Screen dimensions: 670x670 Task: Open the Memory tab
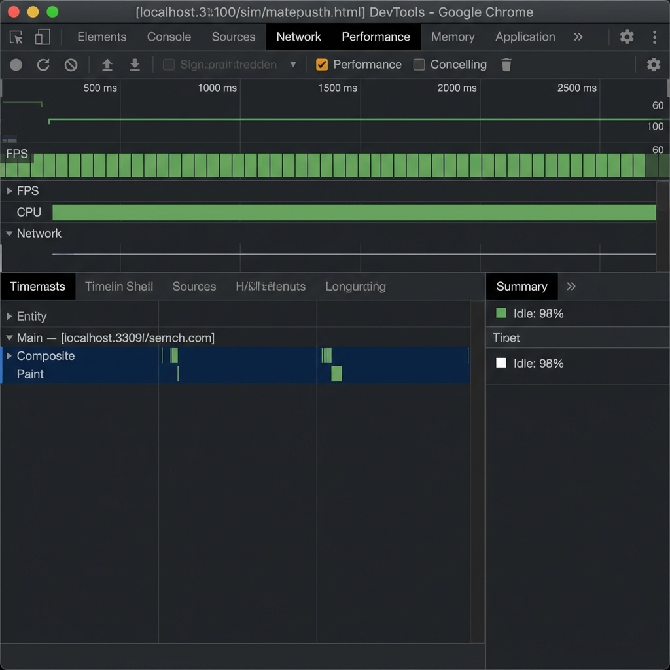pos(452,37)
